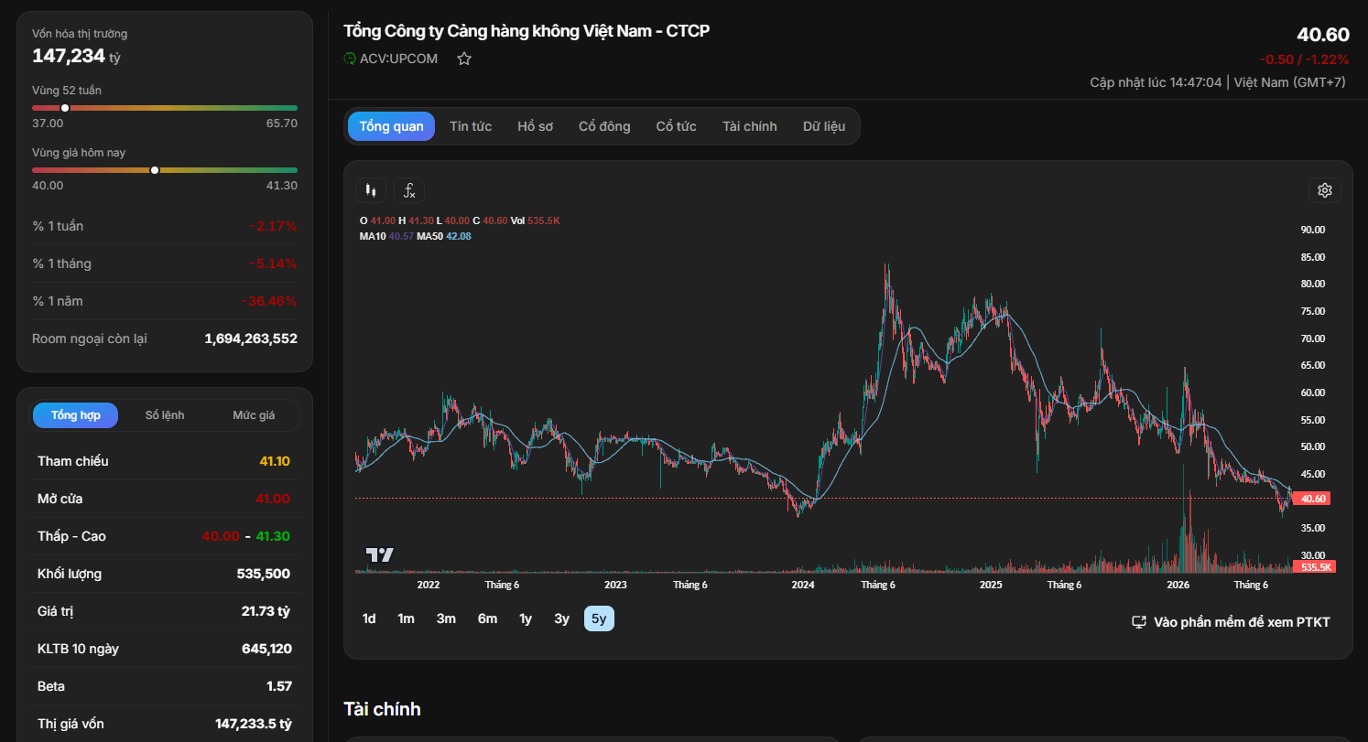The width and height of the screenshot is (1368, 742).
Task: Switch to the Tổng quan tab
Action: [391, 126]
